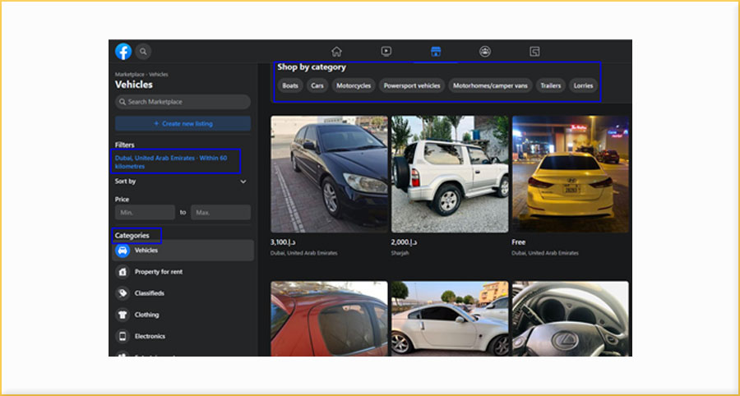This screenshot has height=396, width=740.
Task: Open the white sports coupe listing photo
Action: pos(450,319)
